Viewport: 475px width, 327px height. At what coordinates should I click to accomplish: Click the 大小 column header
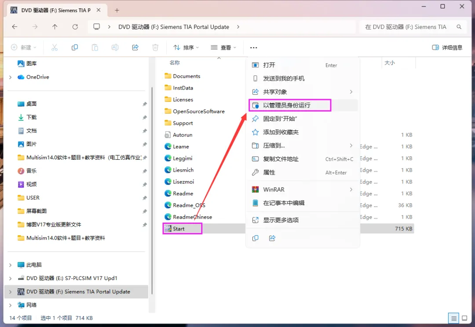tap(390, 63)
